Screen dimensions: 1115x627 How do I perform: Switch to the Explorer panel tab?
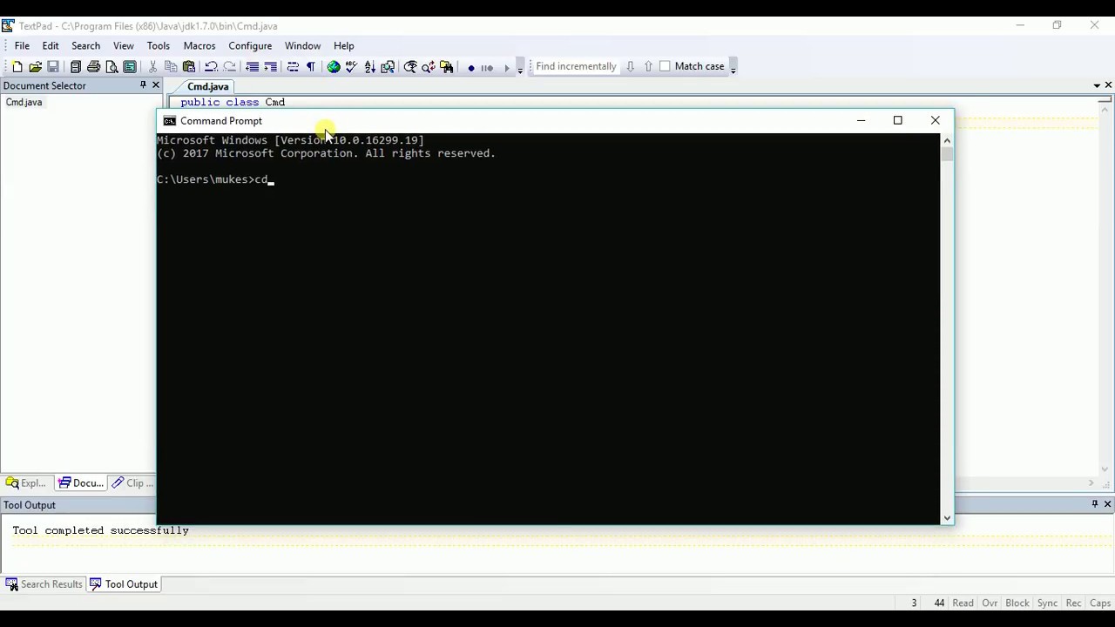pos(26,483)
